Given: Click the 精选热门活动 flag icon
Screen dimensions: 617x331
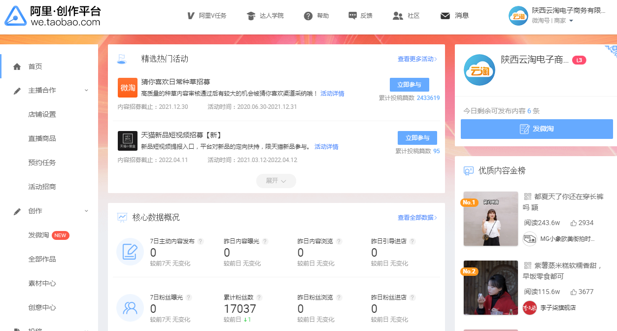Looking at the screenshot, I should 122,59.
